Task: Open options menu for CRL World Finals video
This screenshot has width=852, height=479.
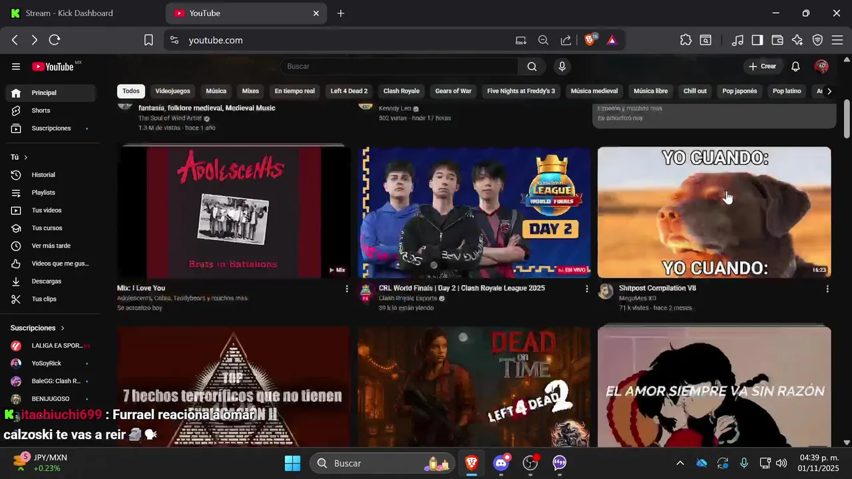Action: 586,289
